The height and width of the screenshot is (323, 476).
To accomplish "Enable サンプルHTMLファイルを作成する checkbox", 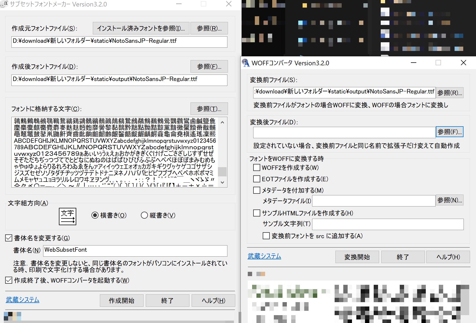I will coord(256,213).
